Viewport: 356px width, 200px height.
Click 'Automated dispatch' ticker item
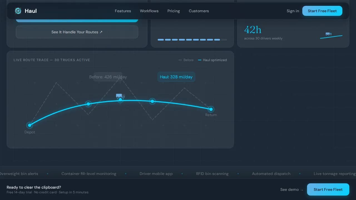271,174
